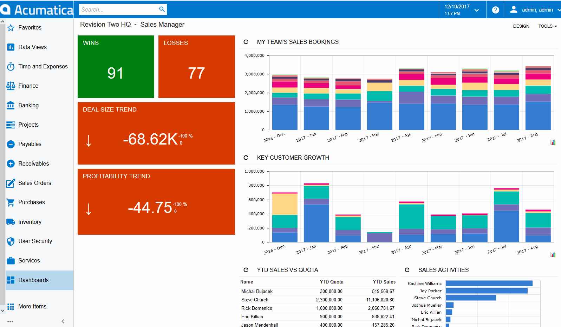Open the DEAL SIZE TREND tile

[156, 133]
